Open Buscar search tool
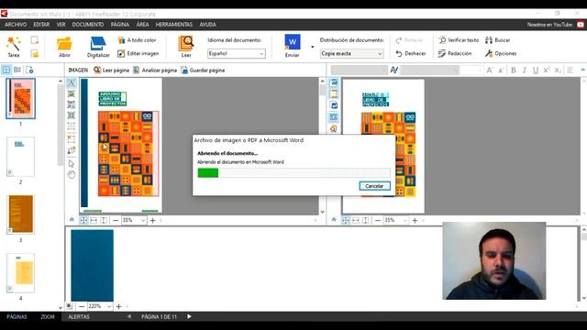The width and height of the screenshot is (587, 330). (497, 40)
